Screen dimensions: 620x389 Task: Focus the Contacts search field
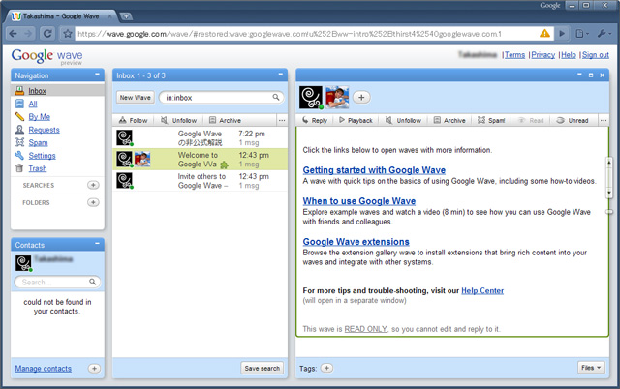57,282
